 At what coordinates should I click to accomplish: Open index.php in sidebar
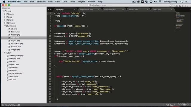pos(13,67)
